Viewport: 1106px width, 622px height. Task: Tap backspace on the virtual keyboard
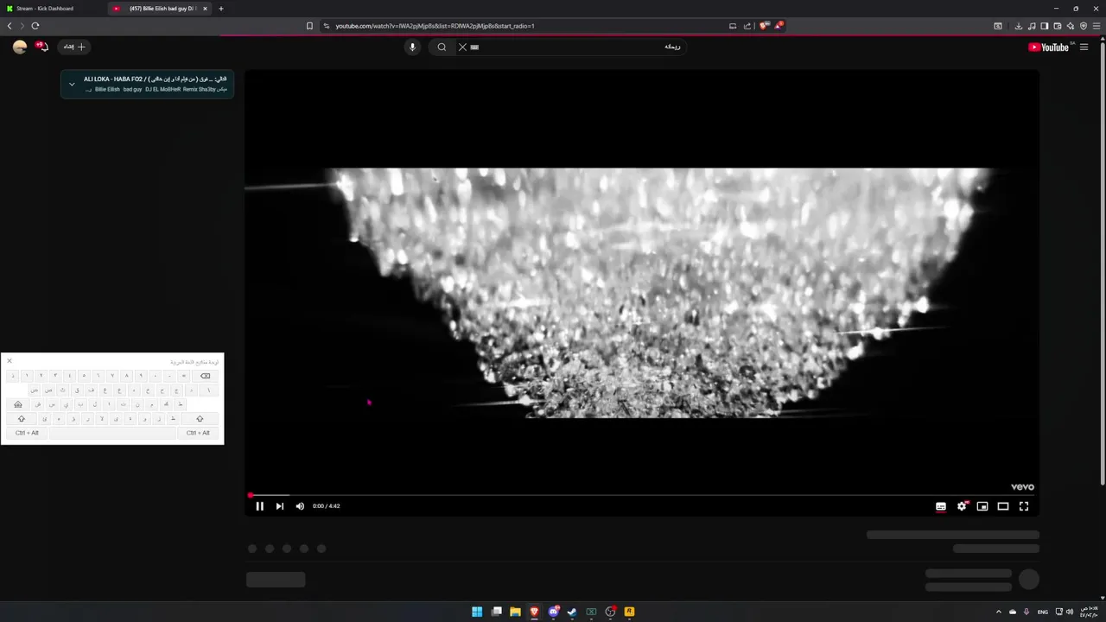point(205,376)
